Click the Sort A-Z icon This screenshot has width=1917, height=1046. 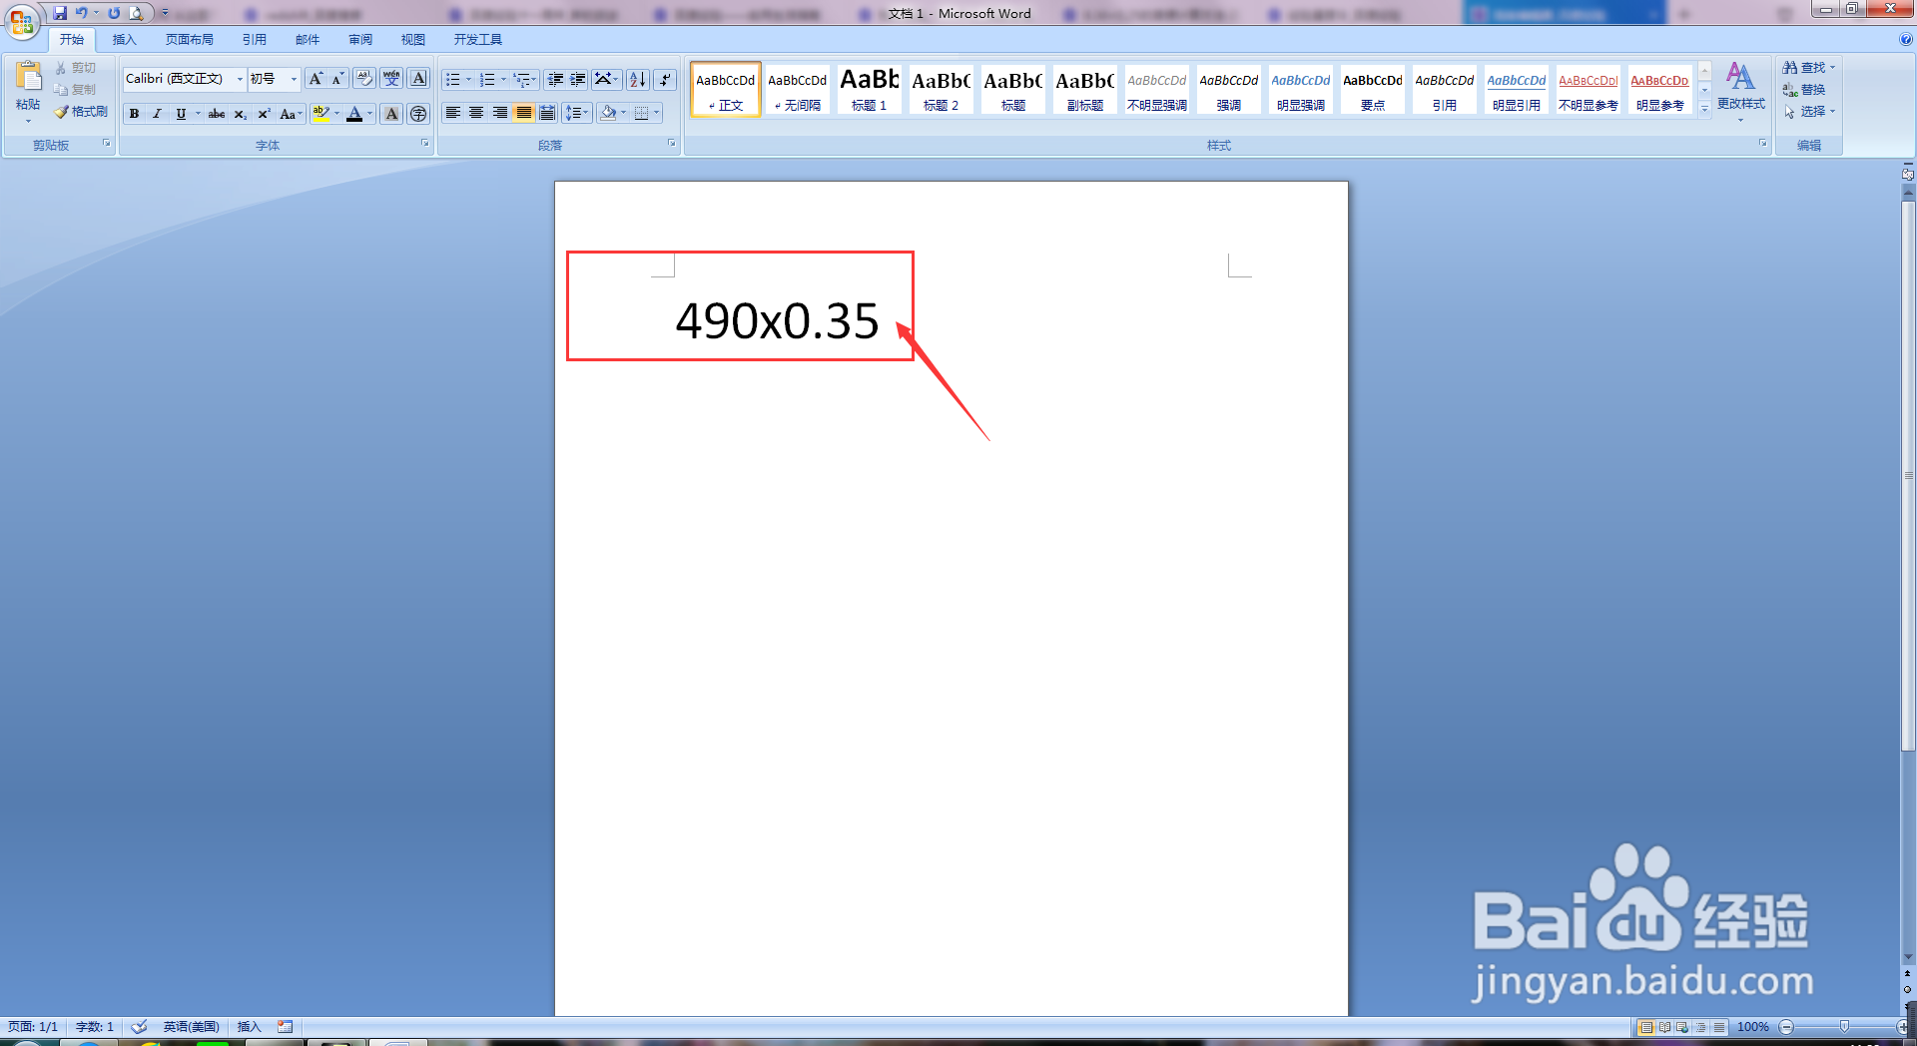pos(637,79)
